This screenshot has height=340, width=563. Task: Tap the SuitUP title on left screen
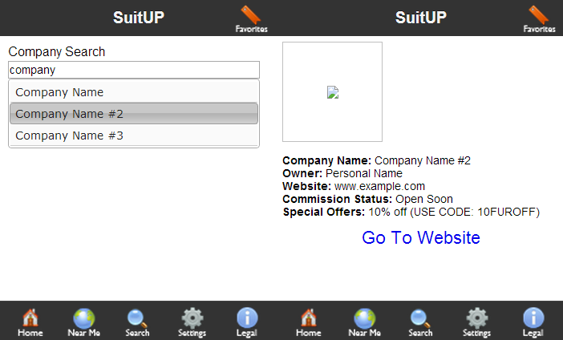[139, 18]
